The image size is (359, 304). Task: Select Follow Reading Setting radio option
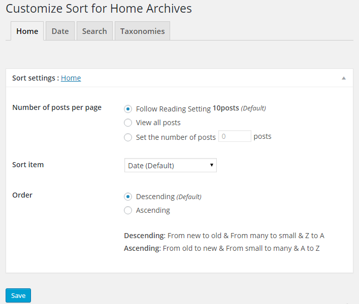pos(128,108)
